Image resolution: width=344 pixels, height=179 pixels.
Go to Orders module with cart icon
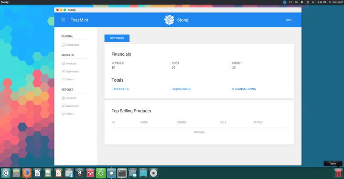(x=67, y=79)
